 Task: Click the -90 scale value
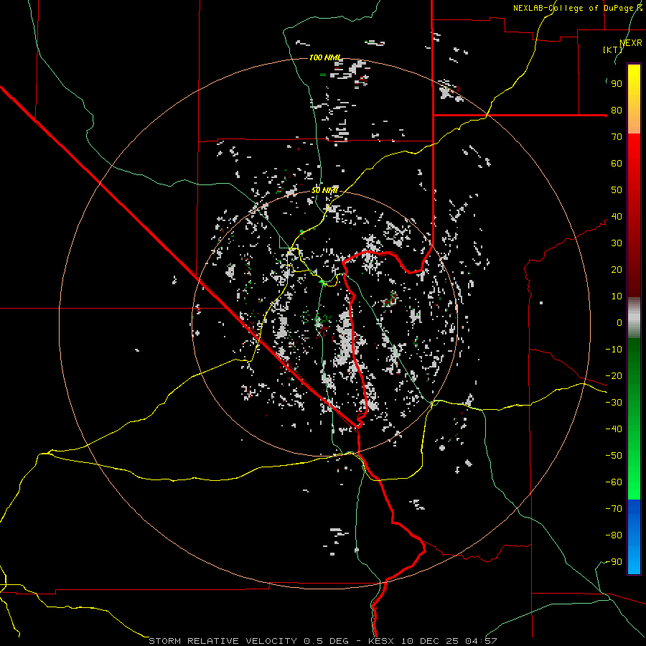coord(614,562)
